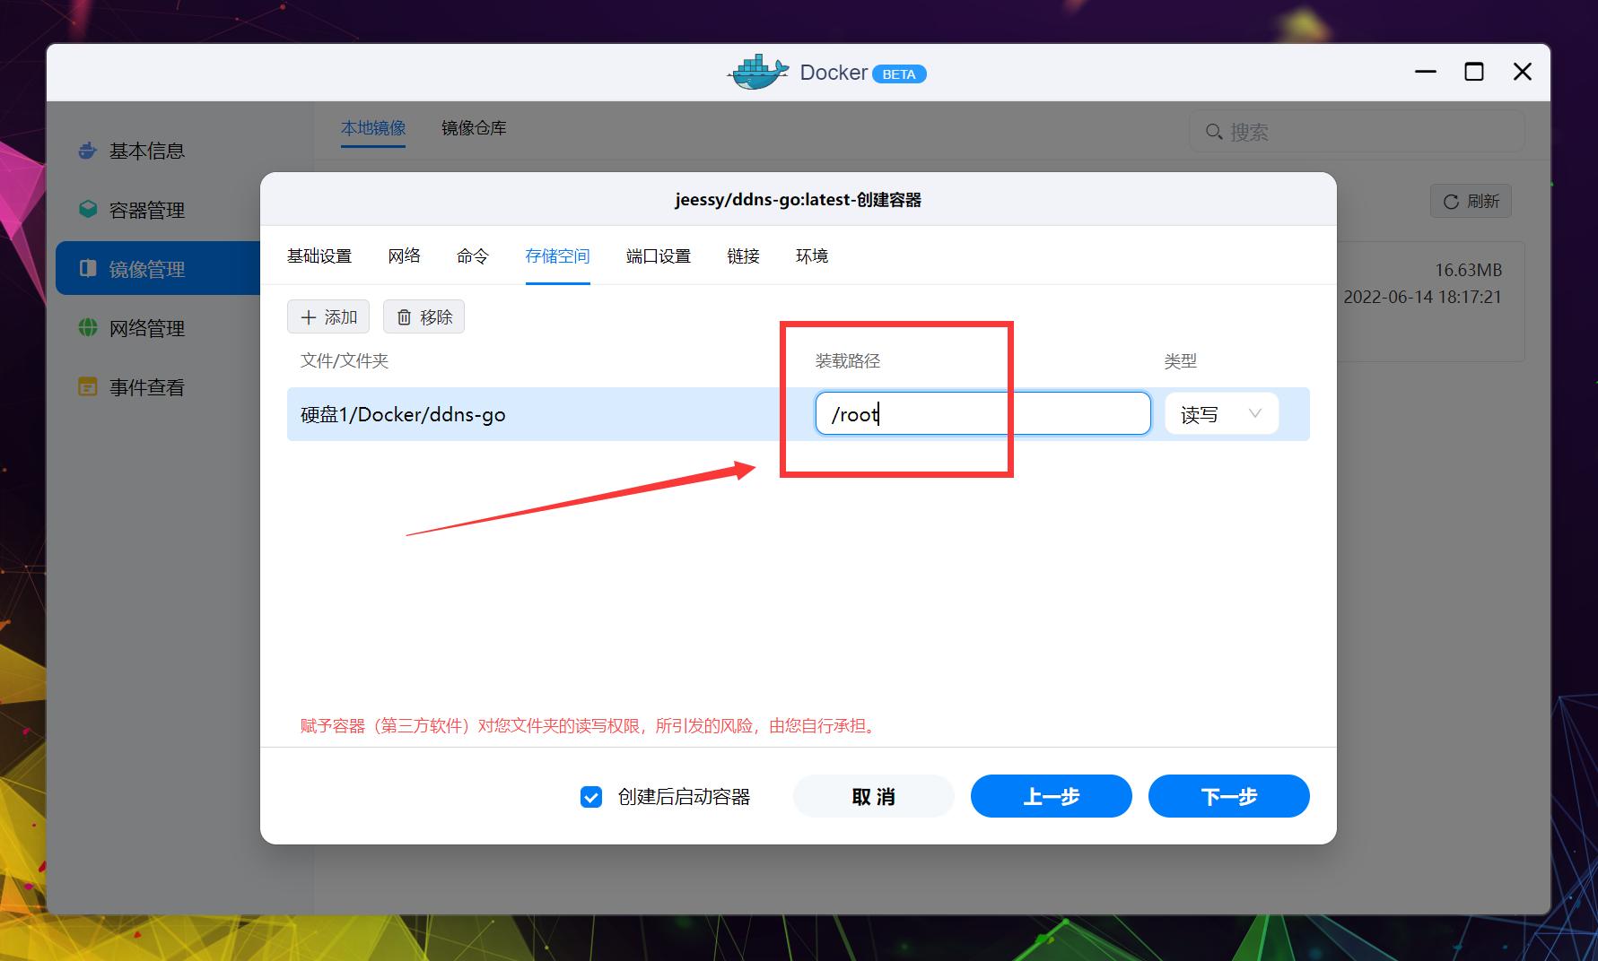Switch to the 环境 tab
The height and width of the screenshot is (961, 1598).
click(x=810, y=255)
